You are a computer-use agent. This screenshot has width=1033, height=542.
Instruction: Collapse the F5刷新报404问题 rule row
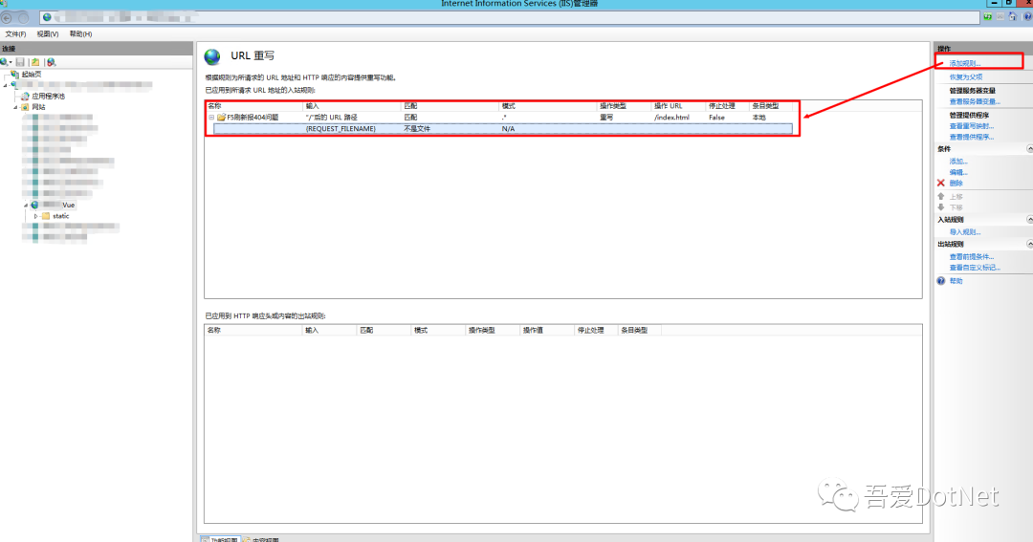pos(211,118)
